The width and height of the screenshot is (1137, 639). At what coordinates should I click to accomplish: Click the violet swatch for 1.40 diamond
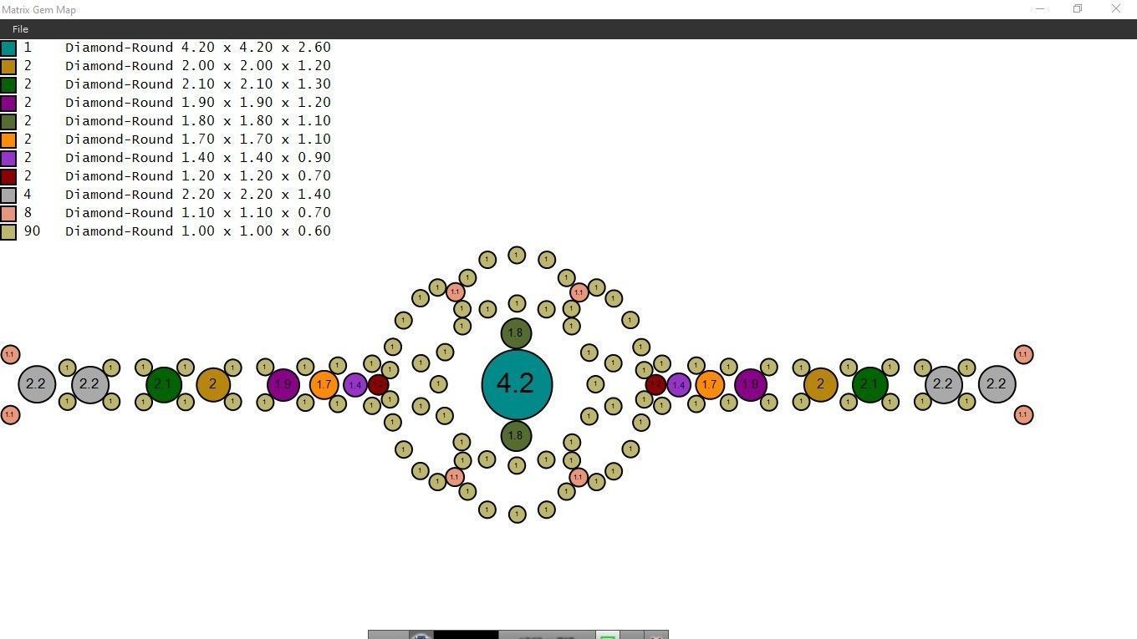[x=8, y=159]
